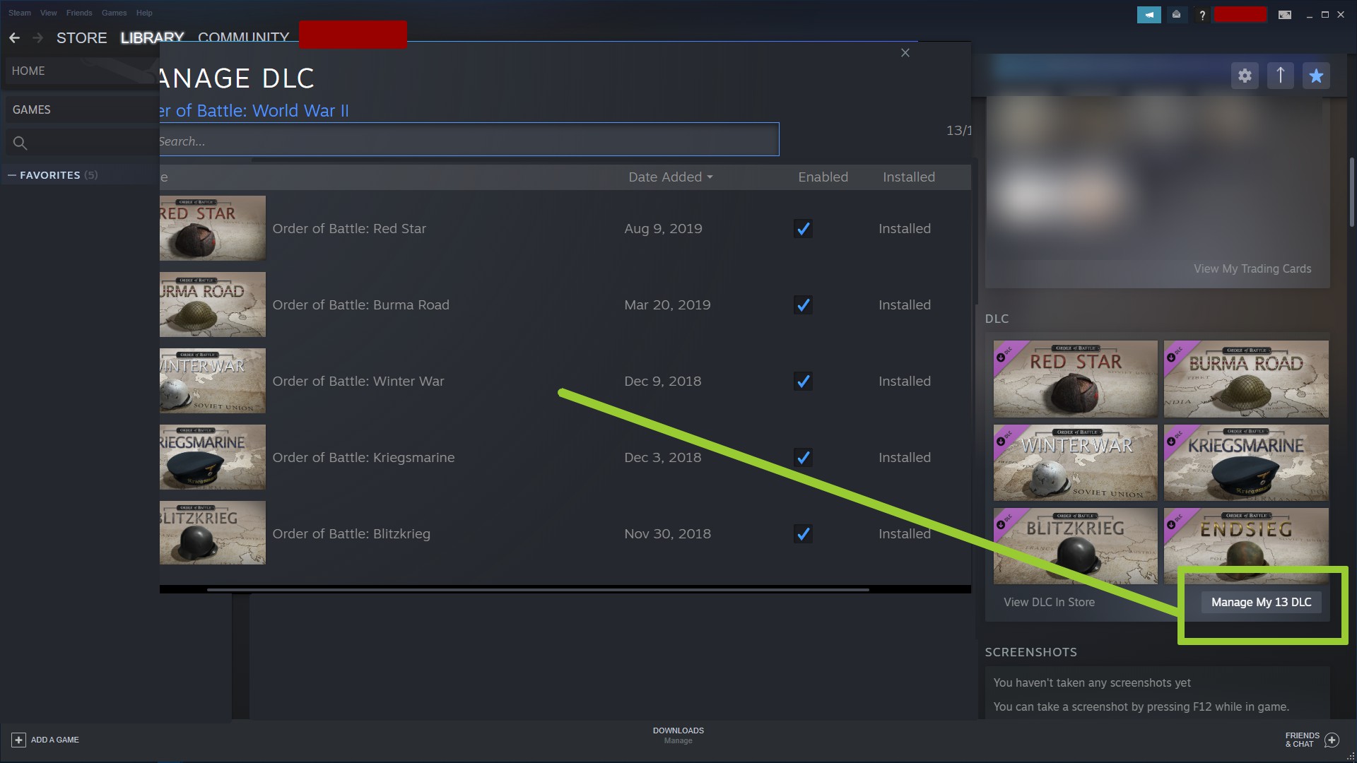Open the account name dropdown
The height and width of the screenshot is (763, 1357).
pos(1240,14)
